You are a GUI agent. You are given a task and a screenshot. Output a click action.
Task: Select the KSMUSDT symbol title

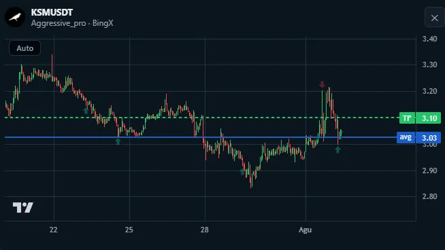point(52,12)
